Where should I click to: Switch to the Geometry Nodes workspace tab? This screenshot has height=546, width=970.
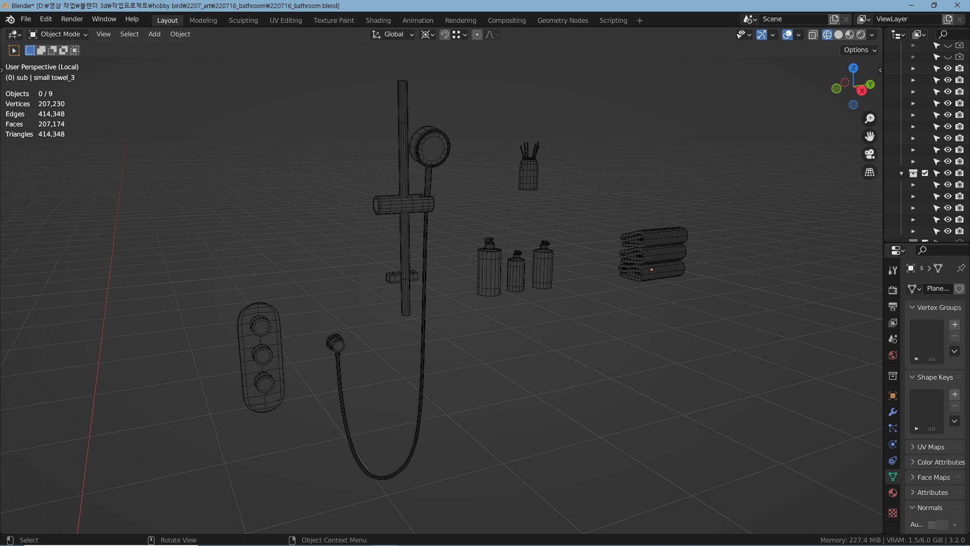(562, 20)
